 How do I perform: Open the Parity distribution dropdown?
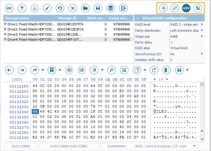(201, 30)
